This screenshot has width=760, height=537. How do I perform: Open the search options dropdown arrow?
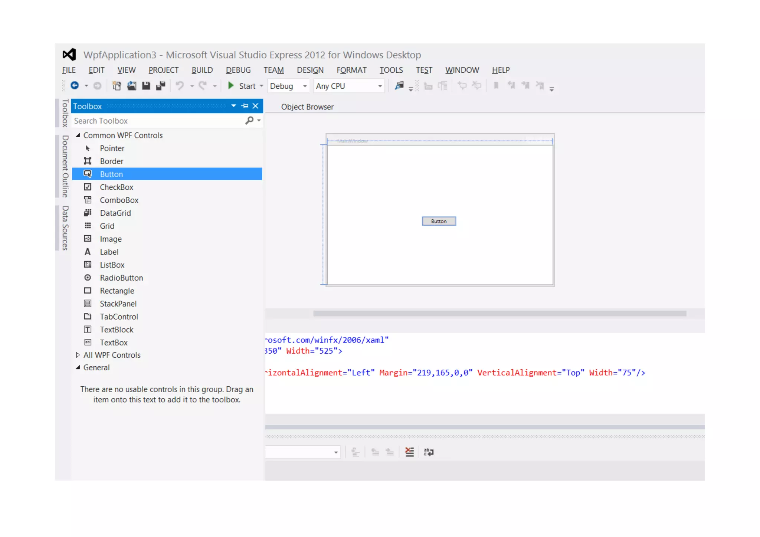coord(259,121)
